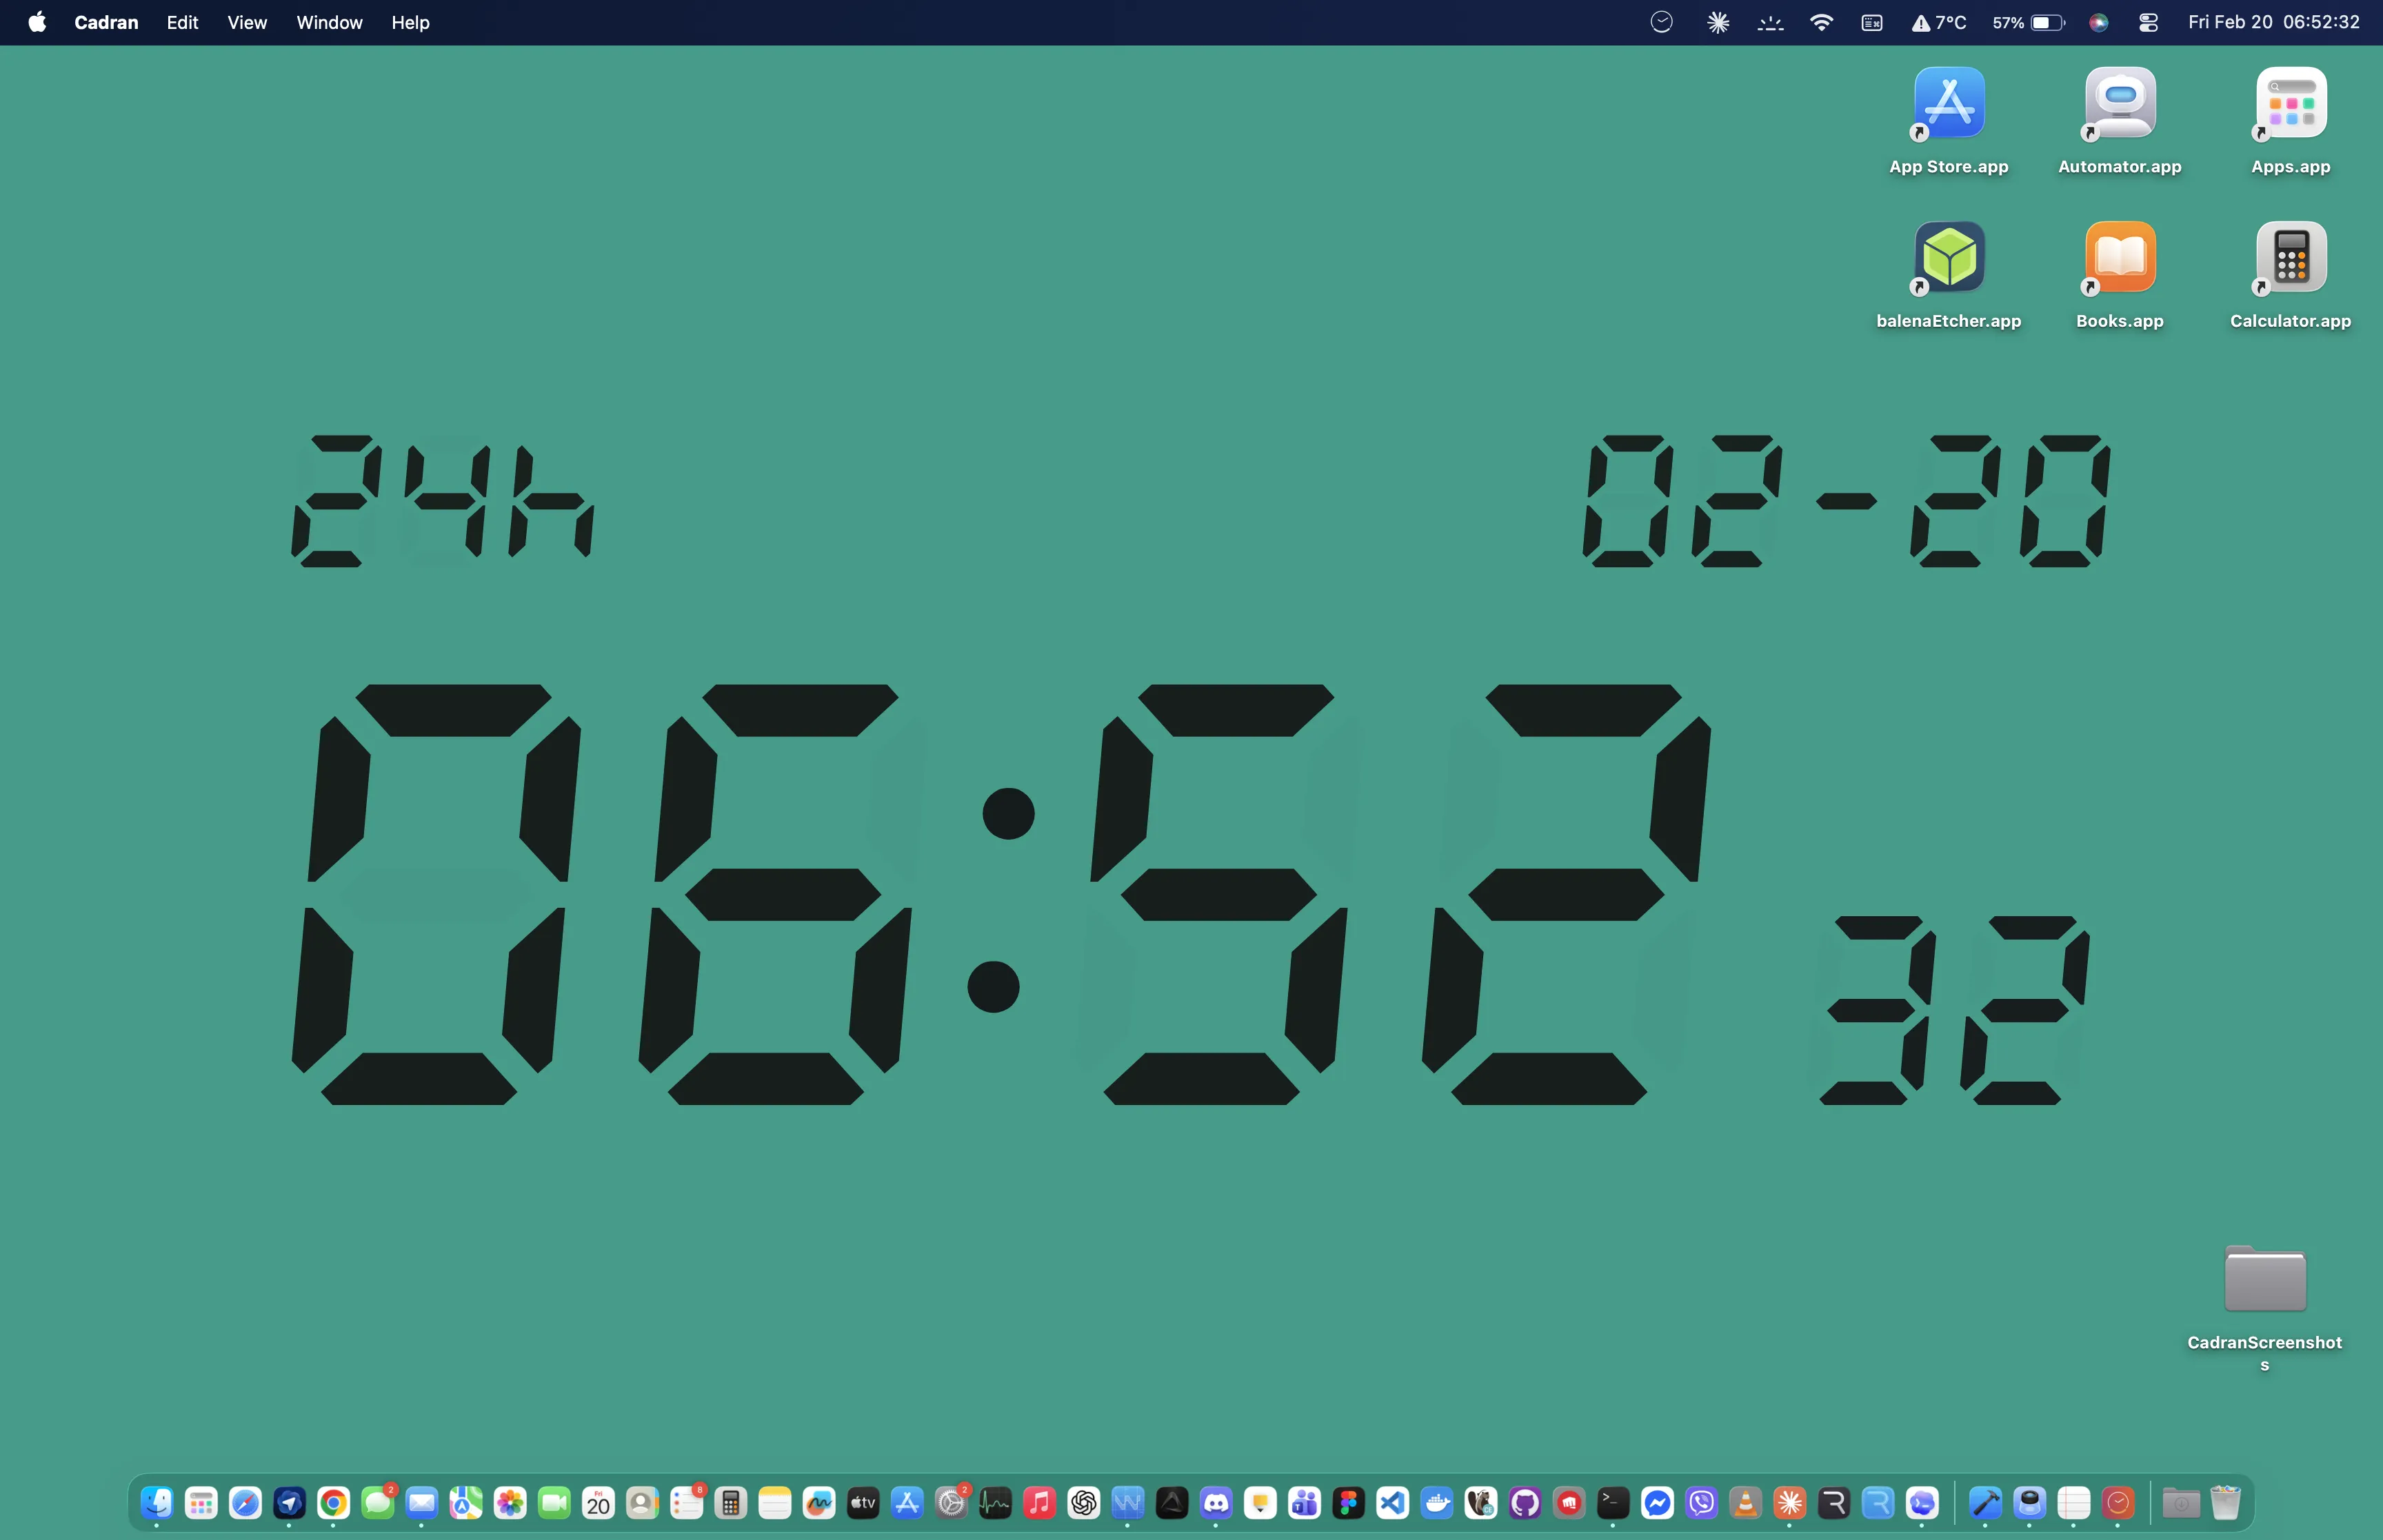
Task: Open the View menu in menu bar
Action: pyautogui.click(x=247, y=22)
